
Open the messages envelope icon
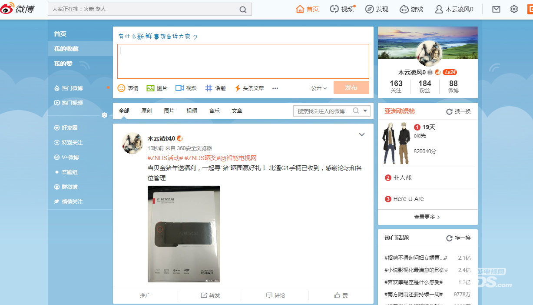(x=496, y=9)
